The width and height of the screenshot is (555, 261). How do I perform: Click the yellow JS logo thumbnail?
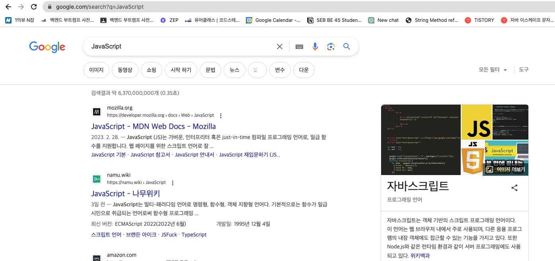coord(477,122)
